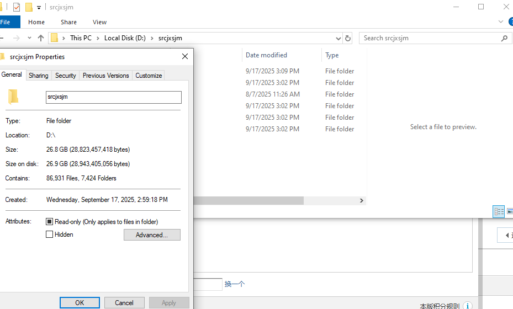The width and height of the screenshot is (513, 309).
Task: Click the search magnifier icon
Action: click(x=504, y=38)
